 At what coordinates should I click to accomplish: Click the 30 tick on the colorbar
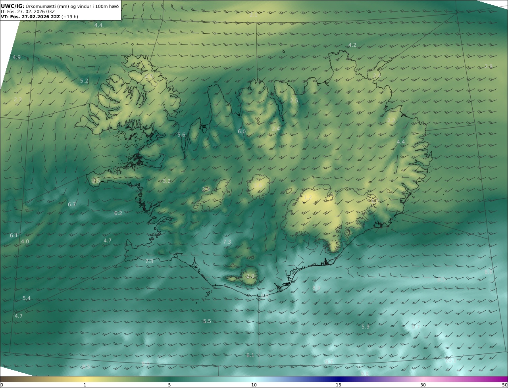423,385
